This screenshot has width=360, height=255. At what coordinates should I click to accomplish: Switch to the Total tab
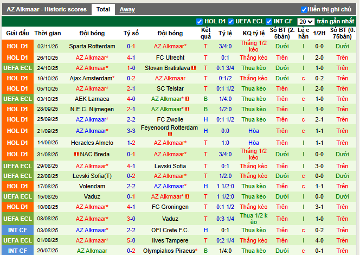coord(103,9)
